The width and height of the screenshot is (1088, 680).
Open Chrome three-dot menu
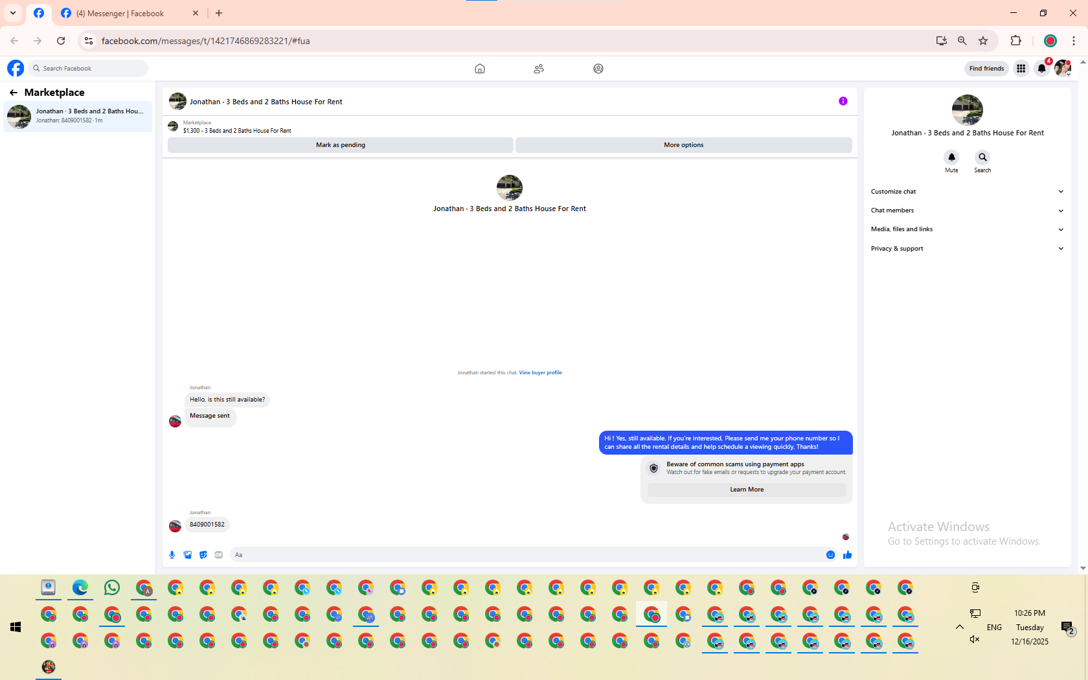pos(1074,41)
